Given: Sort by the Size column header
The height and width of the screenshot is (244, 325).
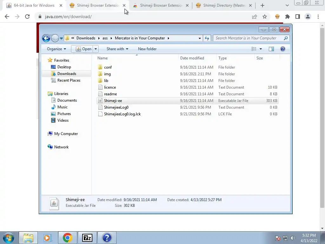Looking at the screenshot, I should 260,58.
